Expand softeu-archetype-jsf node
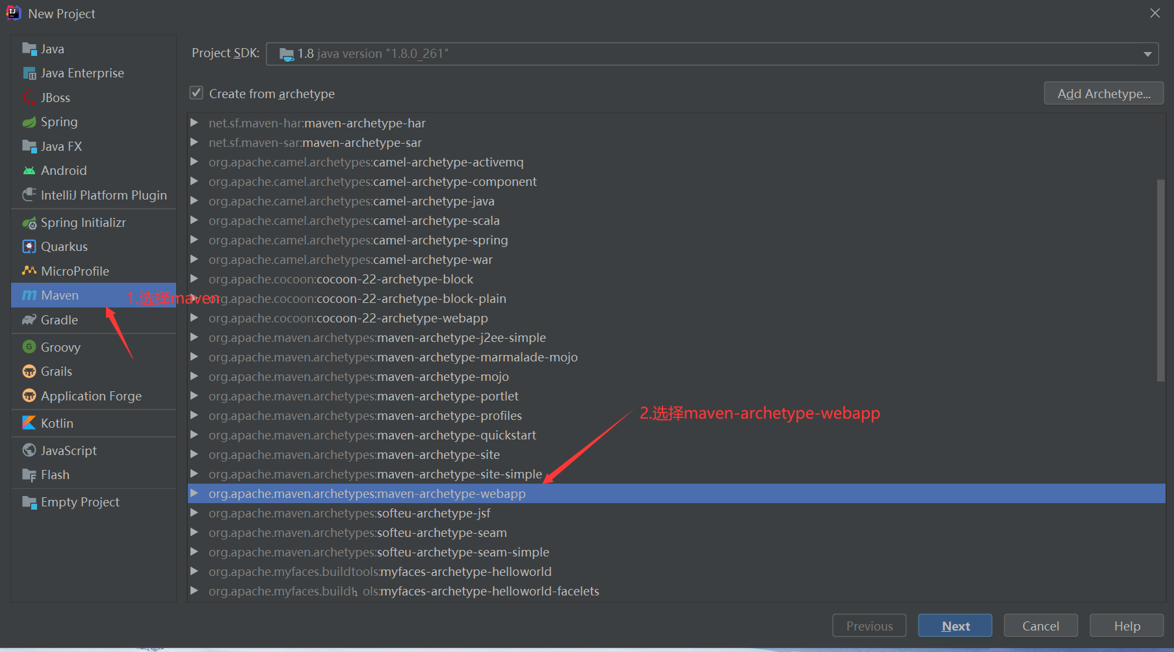This screenshot has width=1174, height=652. coord(194,513)
